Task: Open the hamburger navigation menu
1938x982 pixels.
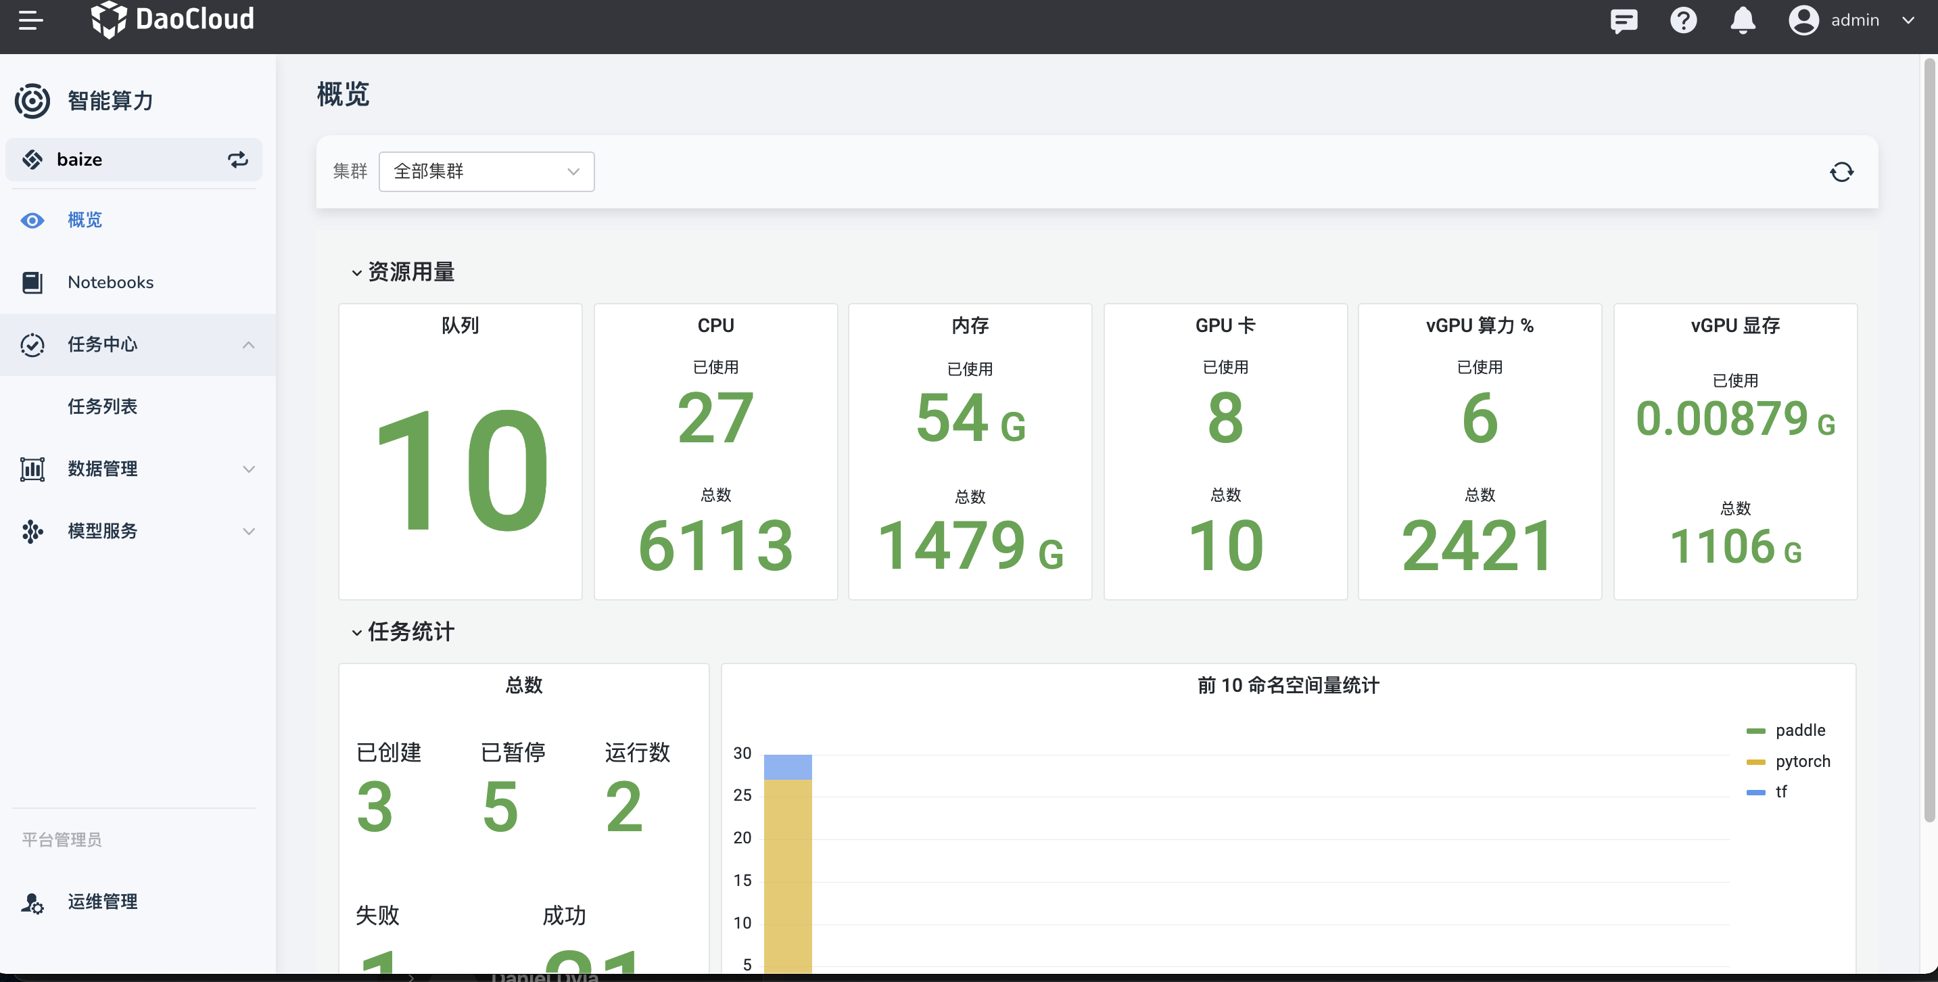Action: point(31,20)
